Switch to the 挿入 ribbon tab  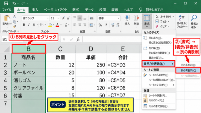click(x=35, y=10)
